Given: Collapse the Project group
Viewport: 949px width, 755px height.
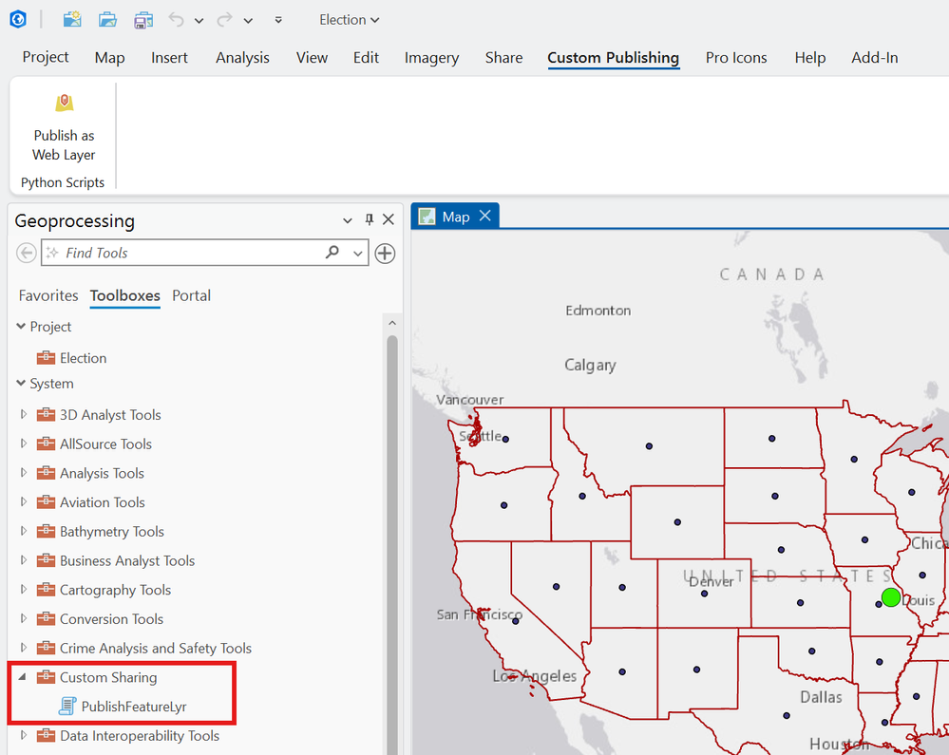Looking at the screenshot, I should [x=21, y=326].
